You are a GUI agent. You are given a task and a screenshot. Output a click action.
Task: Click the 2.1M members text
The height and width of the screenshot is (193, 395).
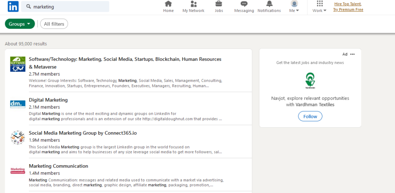44,107
